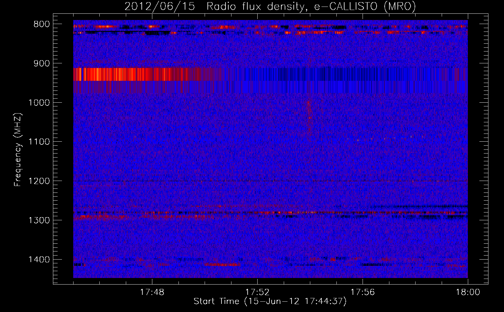Click the 17:48 time tick label
This screenshot has width=504, height=312.
152,292
